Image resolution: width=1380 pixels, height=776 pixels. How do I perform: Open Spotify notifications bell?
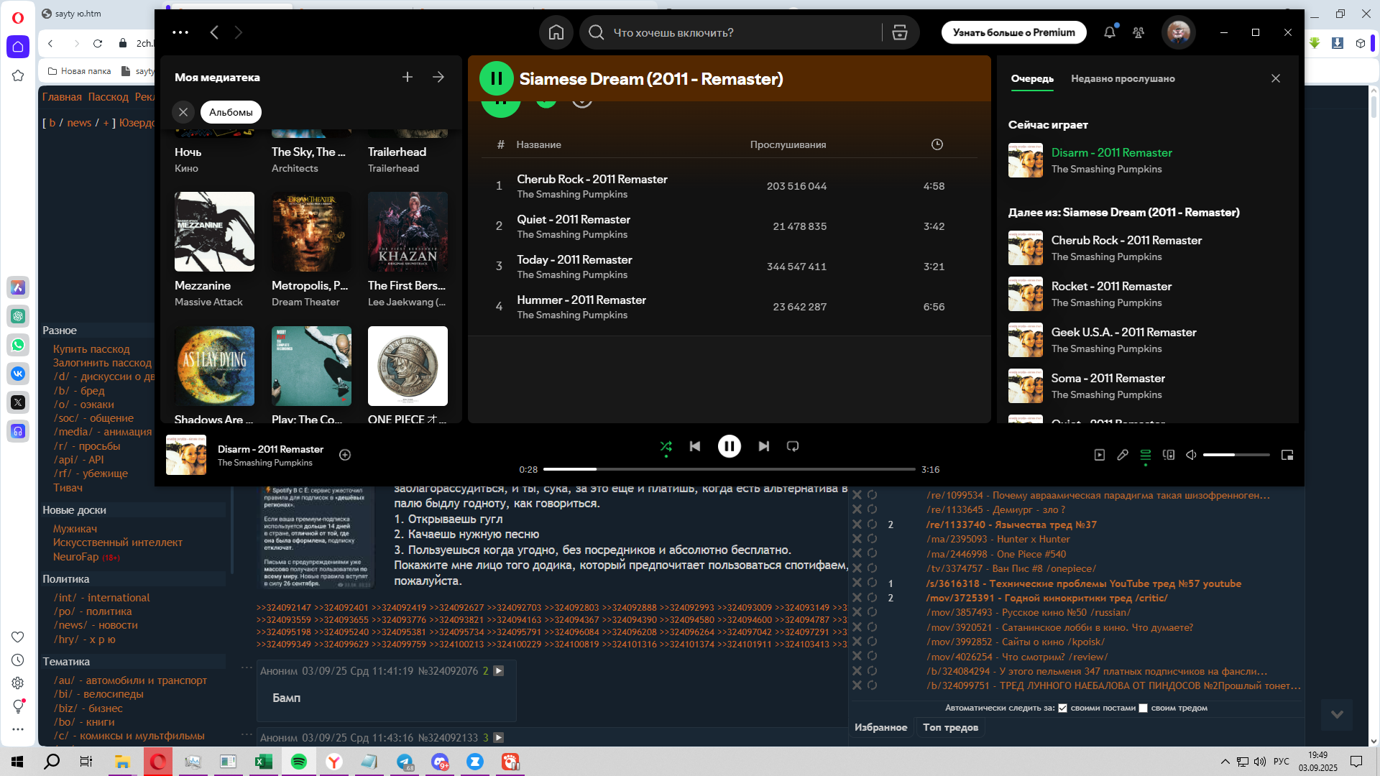[x=1110, y=32]
